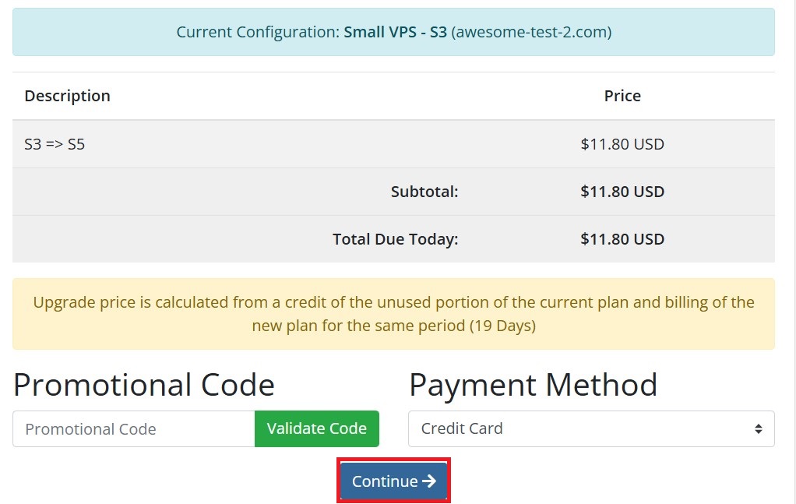Screen dimensions: 796x504
Task: Click the Subtotal amount $11.80 USD
Action: (x=622, y=192)
